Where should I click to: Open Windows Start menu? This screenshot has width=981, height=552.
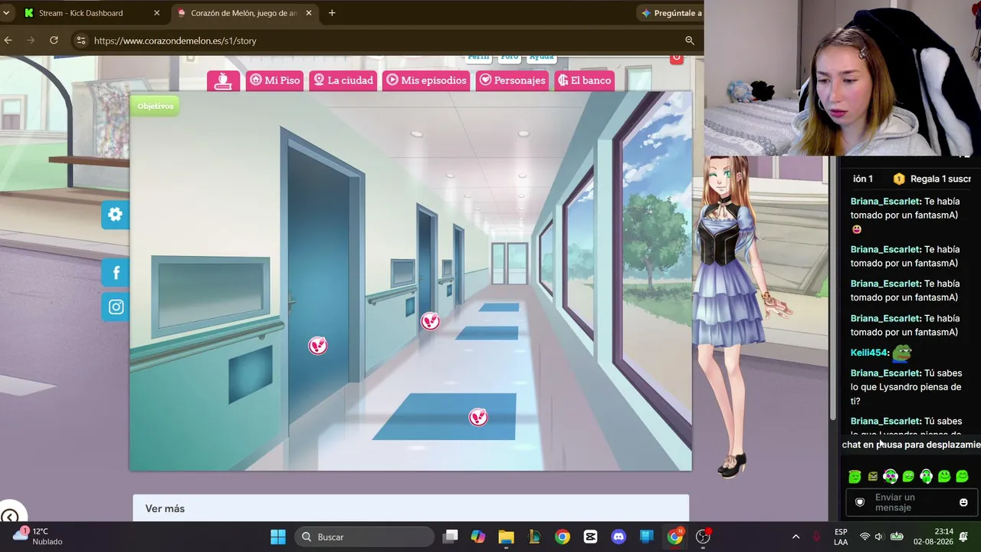tap(278, 537)
